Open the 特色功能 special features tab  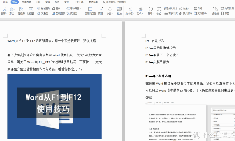[x=93, y=2]
